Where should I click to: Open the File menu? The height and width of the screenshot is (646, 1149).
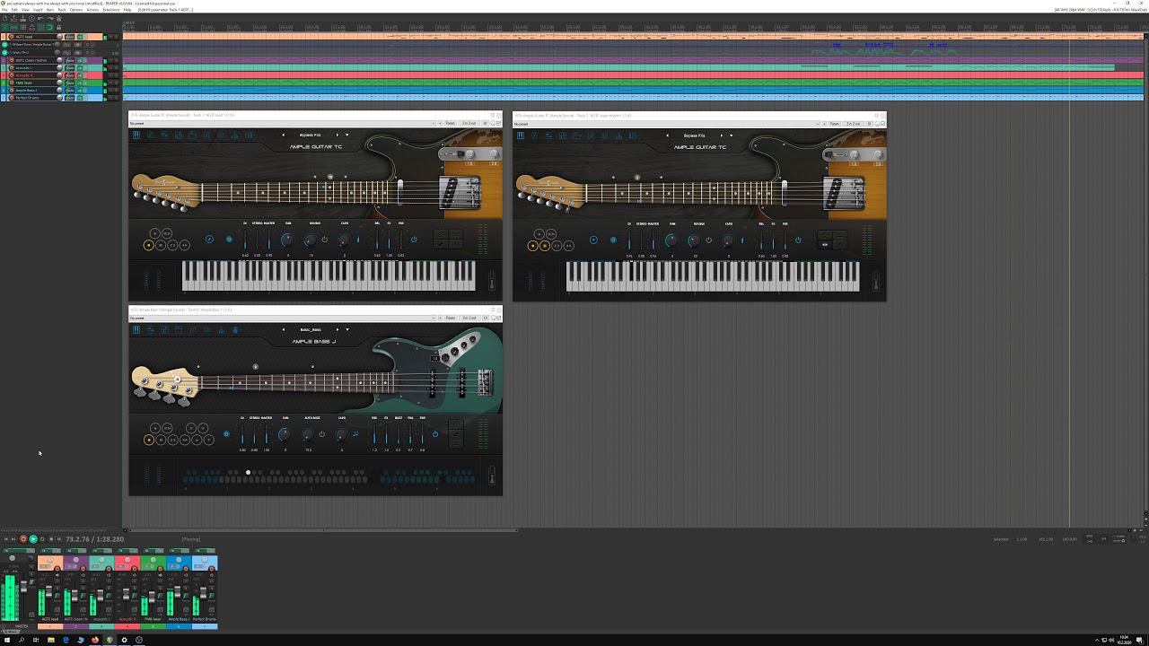4,10
